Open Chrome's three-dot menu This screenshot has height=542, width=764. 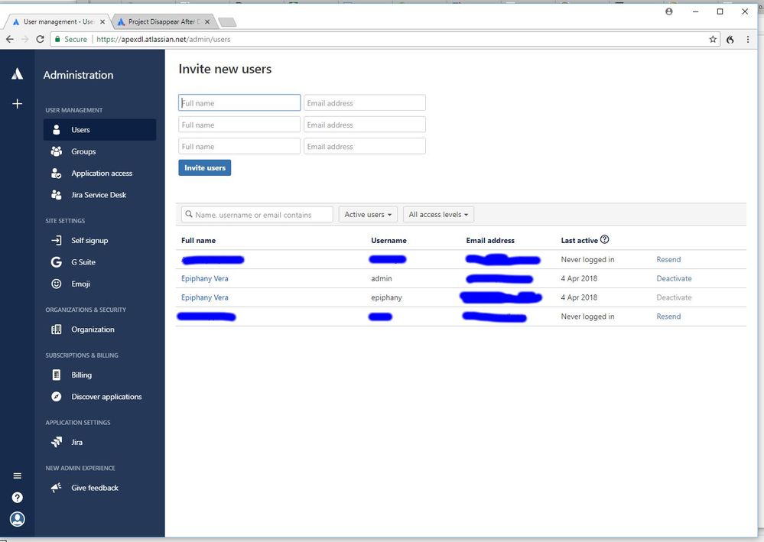(748, 40)
